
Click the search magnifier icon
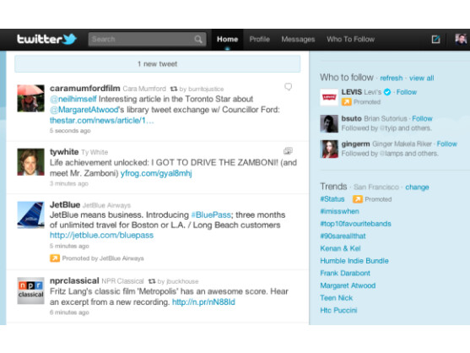tap(198, 40)
